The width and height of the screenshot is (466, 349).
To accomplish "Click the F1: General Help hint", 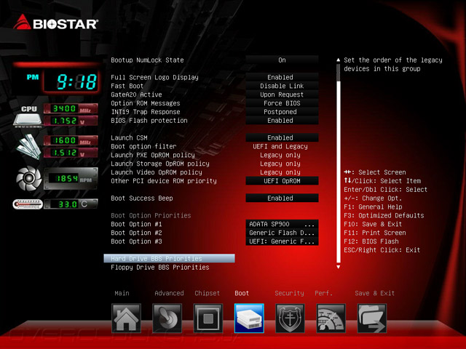I will (373, 206).
